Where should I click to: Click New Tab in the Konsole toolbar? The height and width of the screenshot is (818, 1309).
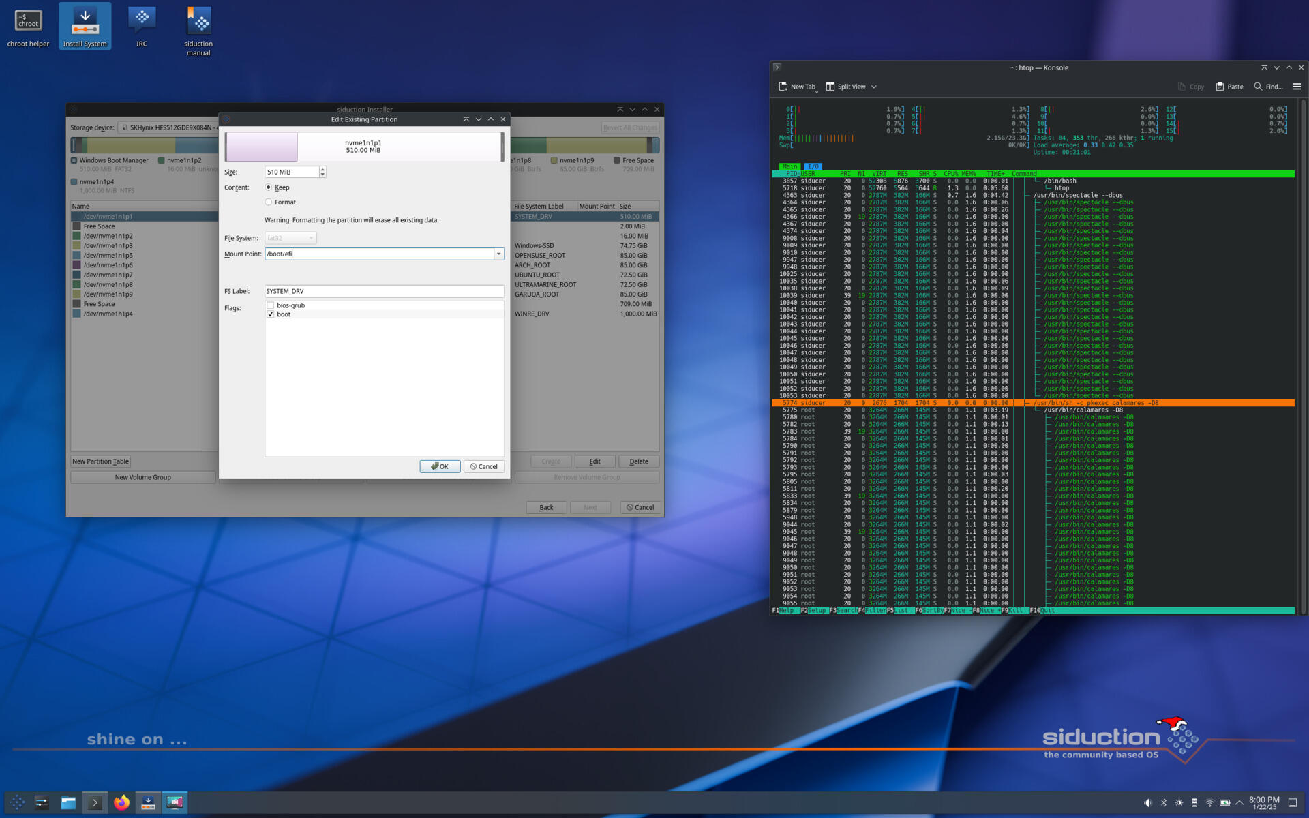[x=797, y=87]
